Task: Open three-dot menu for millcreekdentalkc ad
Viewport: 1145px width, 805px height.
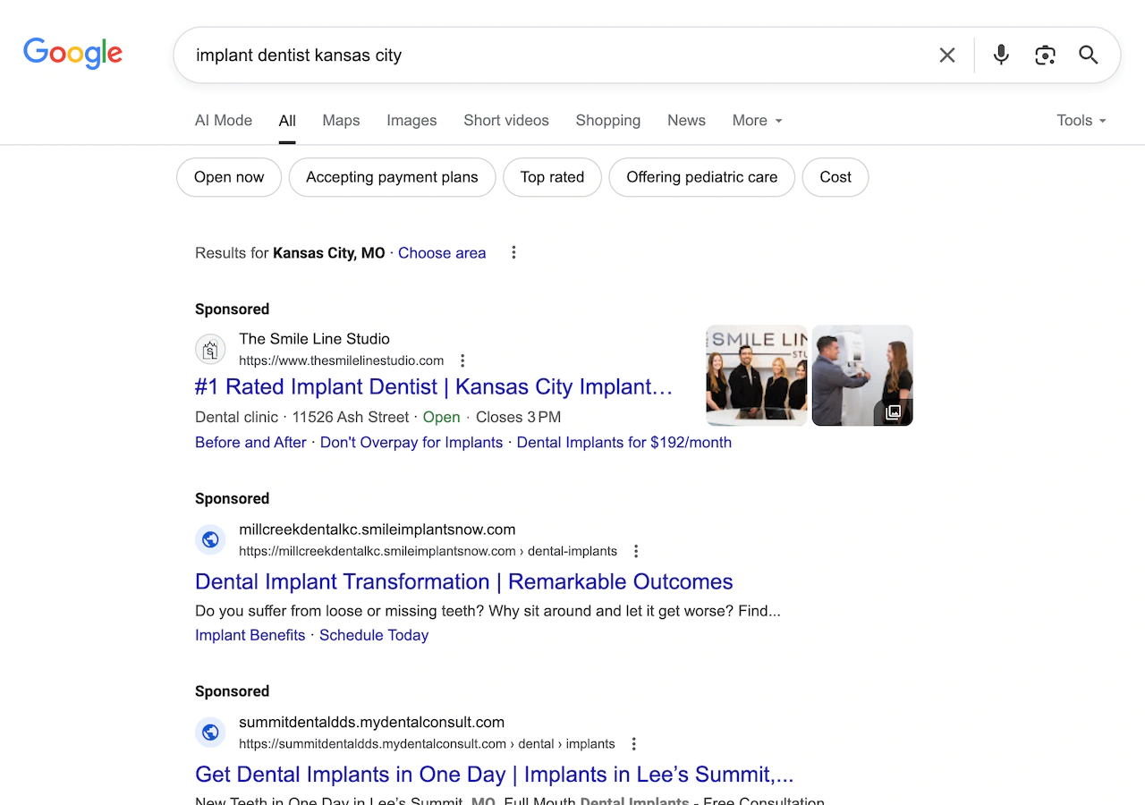Action: [x=636, y=551]
